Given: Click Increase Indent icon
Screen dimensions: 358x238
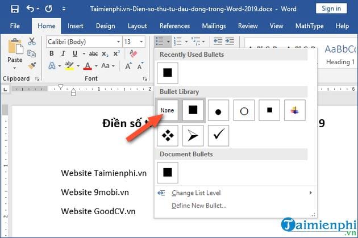Looking at the screenshot, I should 230,41.
